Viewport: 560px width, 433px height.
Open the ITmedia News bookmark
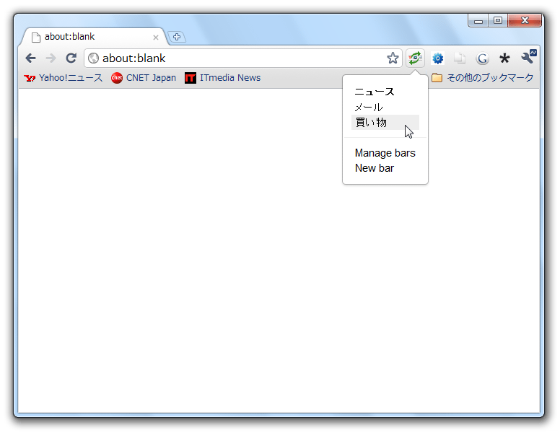(x=222, y=77)
